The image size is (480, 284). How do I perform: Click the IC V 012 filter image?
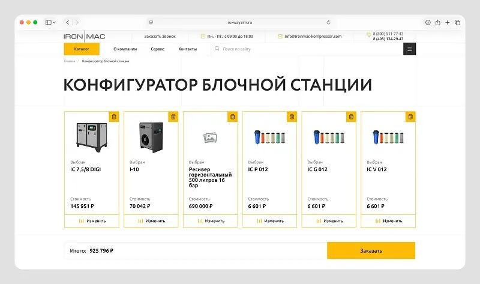point(388,137)
